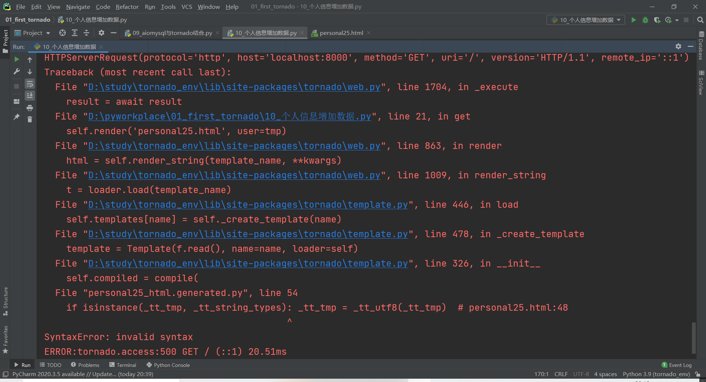Open the Python Console
This screenshot has width=706, height=382.
[168, 365]
